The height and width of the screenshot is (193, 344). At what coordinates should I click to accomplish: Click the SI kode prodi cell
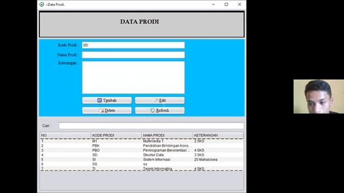tap(116, 160)
